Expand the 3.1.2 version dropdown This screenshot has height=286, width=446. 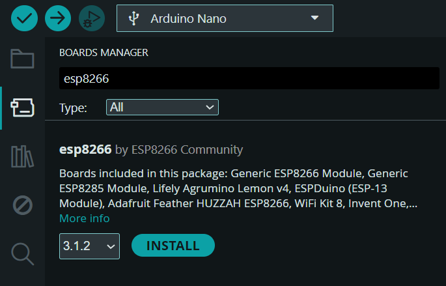click(x=89, y=246)
